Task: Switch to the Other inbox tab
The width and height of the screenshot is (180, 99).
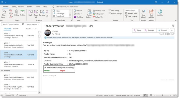Action: [x=16, y=29]
